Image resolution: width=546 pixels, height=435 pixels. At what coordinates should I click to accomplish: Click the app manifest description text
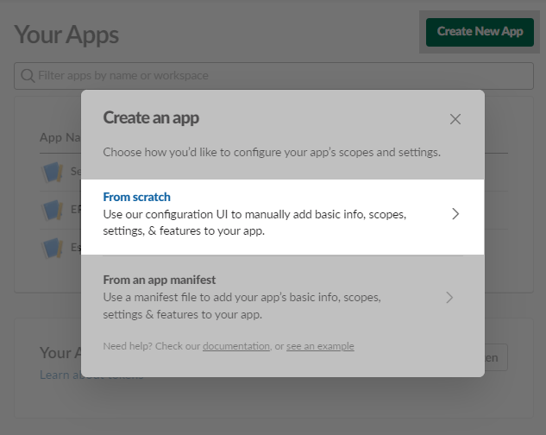[x=242, y=306]
